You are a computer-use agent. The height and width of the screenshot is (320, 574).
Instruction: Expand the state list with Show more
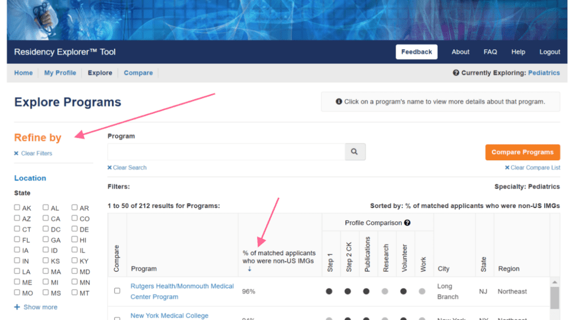[40, 307]
